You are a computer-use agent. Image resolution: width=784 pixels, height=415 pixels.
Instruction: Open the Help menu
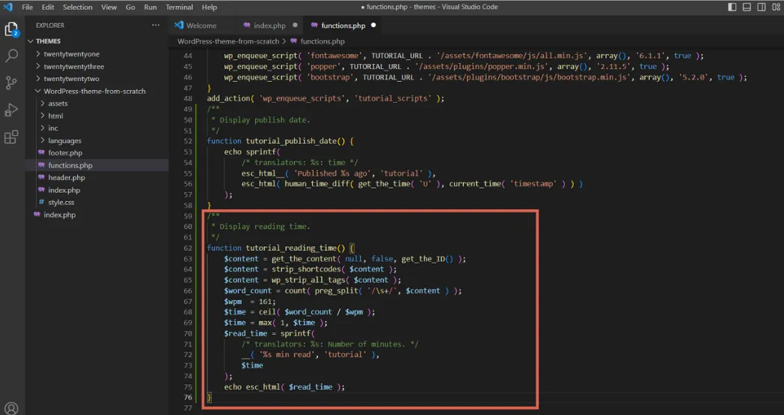(x=209, y=7)
